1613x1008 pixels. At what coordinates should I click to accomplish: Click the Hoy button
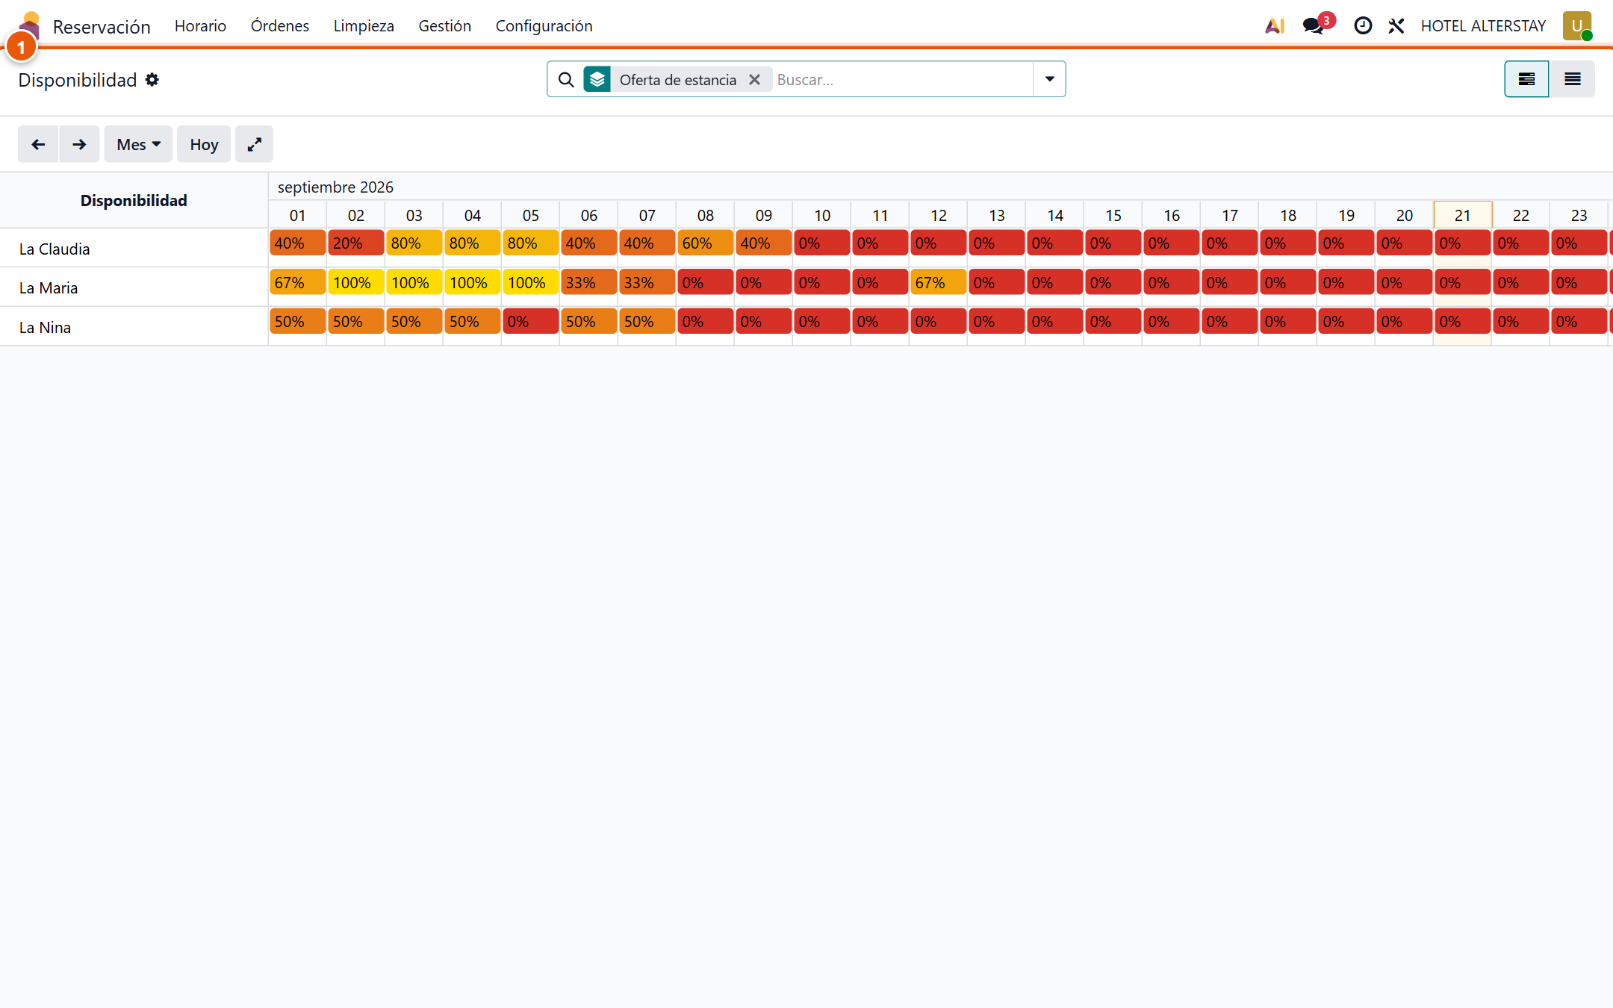[x=204, y=144]
